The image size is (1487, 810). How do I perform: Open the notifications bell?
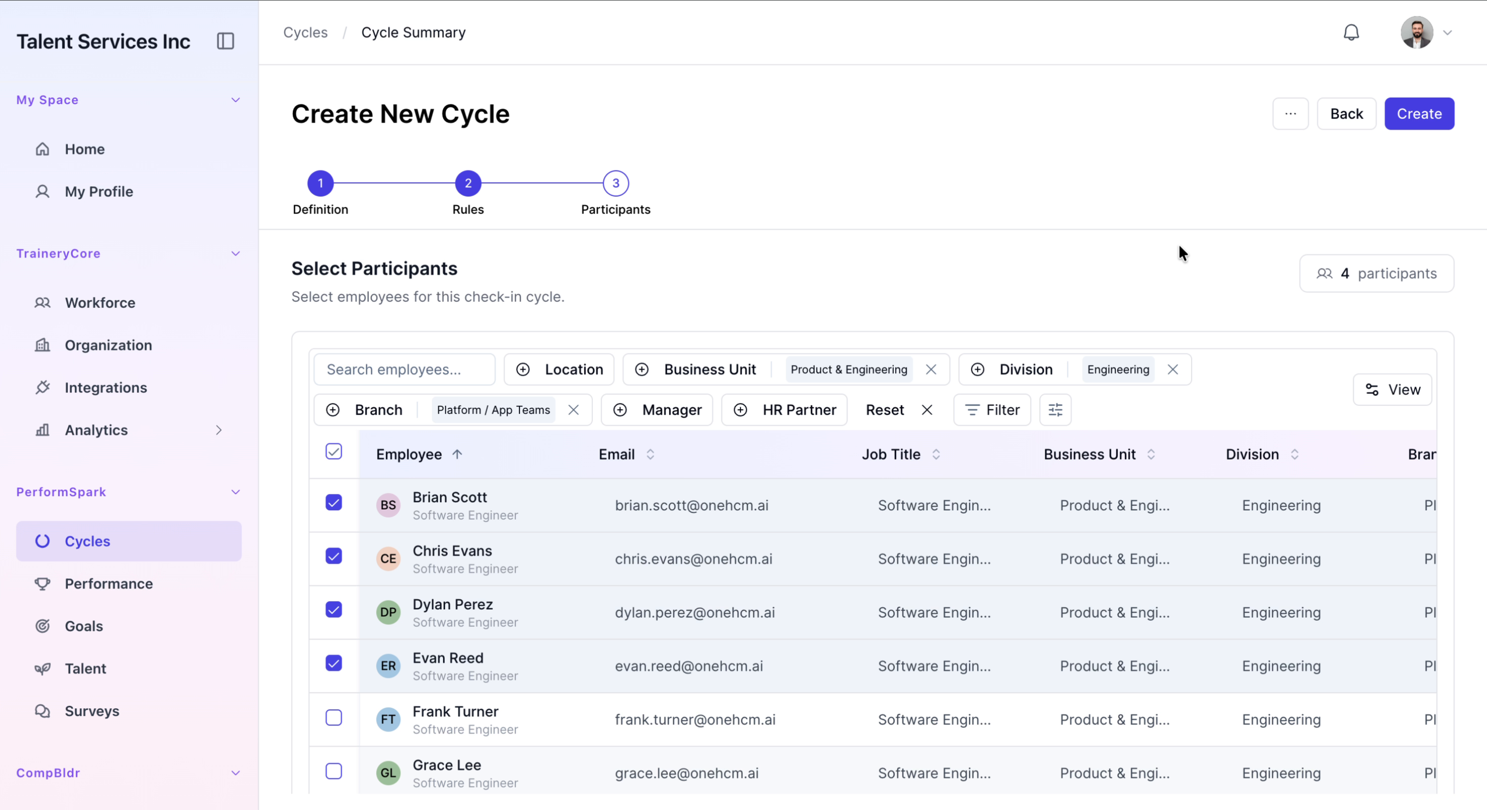(x=1351, y=32)
